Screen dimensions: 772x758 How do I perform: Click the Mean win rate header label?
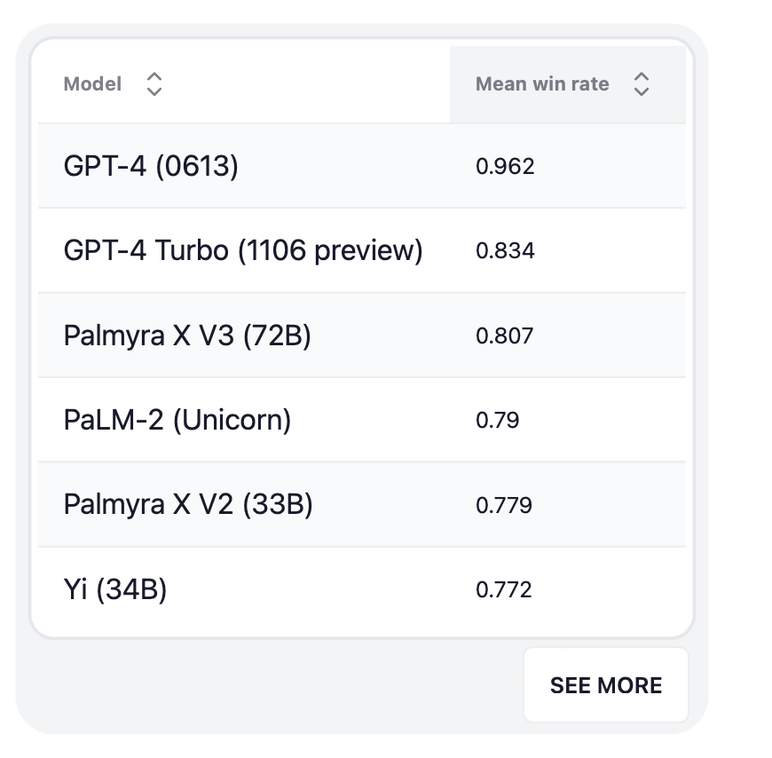pyautogui.click(x=542, y=84)
